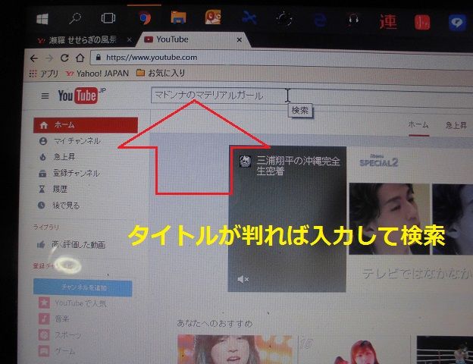Open the red-haired person recommended thumbnail
The height and width of the screenshot is (364, 473).
(x=355, y=350)
